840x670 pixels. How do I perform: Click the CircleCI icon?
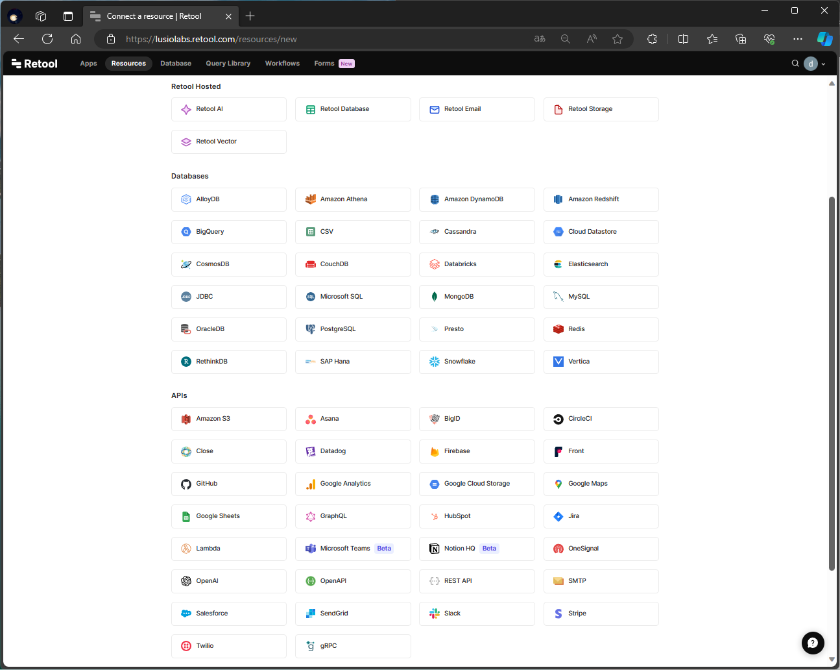coord(558,419)
